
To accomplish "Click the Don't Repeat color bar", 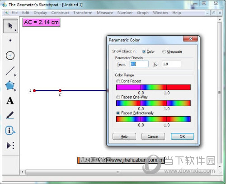I will coord(153,87).
